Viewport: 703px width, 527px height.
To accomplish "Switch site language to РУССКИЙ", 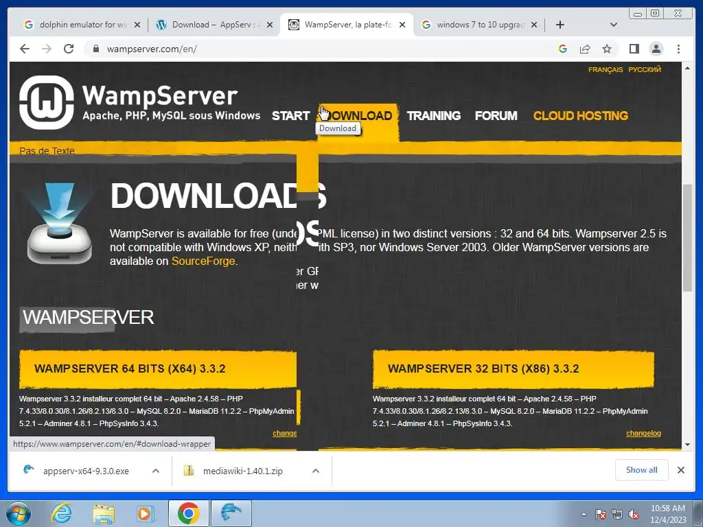I will point(645,69).
